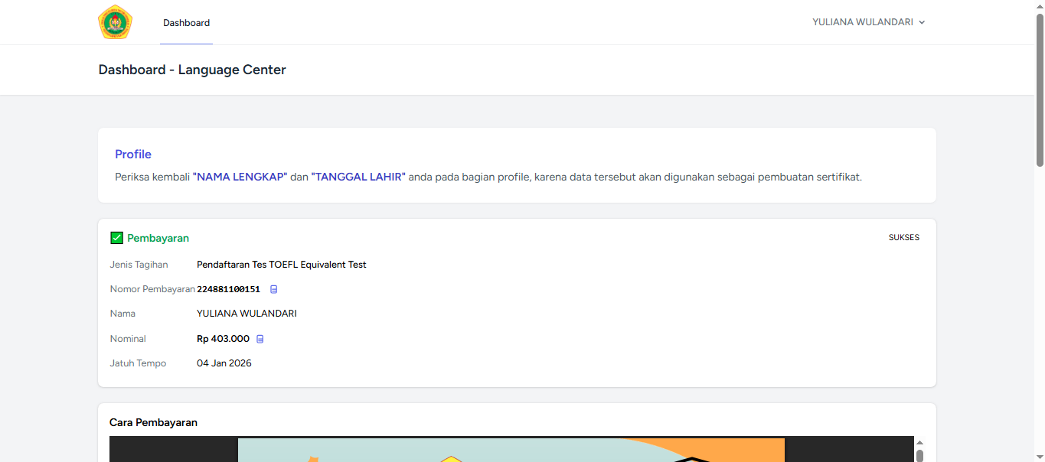
Task: Copy the Nomor Pembayaran value
Action: [x=274, y=289]
